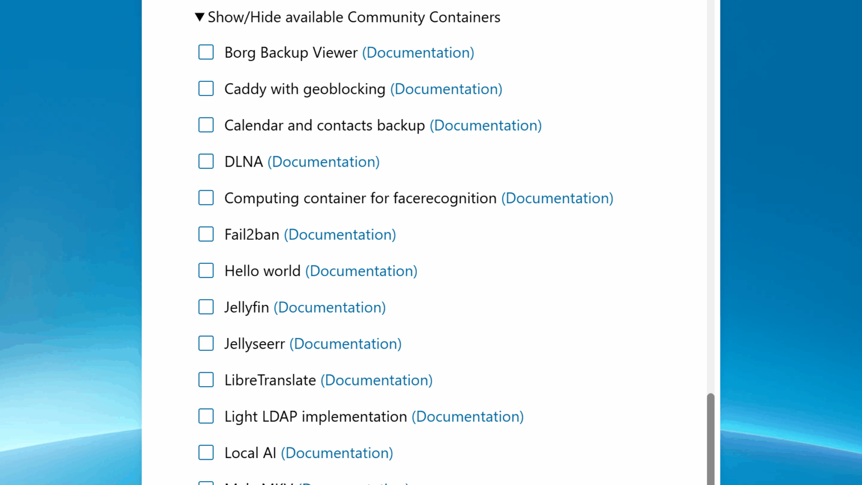
Task: Open the Jellyfin documentation
Action: (x=329, y=307)
